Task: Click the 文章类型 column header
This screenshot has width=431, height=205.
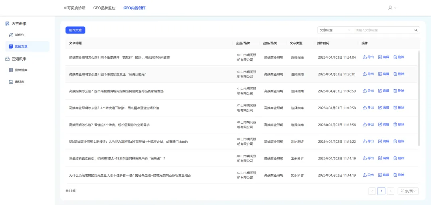Action: coord(296,43)
